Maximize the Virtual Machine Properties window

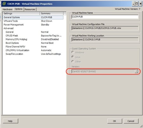click(137, 4)
